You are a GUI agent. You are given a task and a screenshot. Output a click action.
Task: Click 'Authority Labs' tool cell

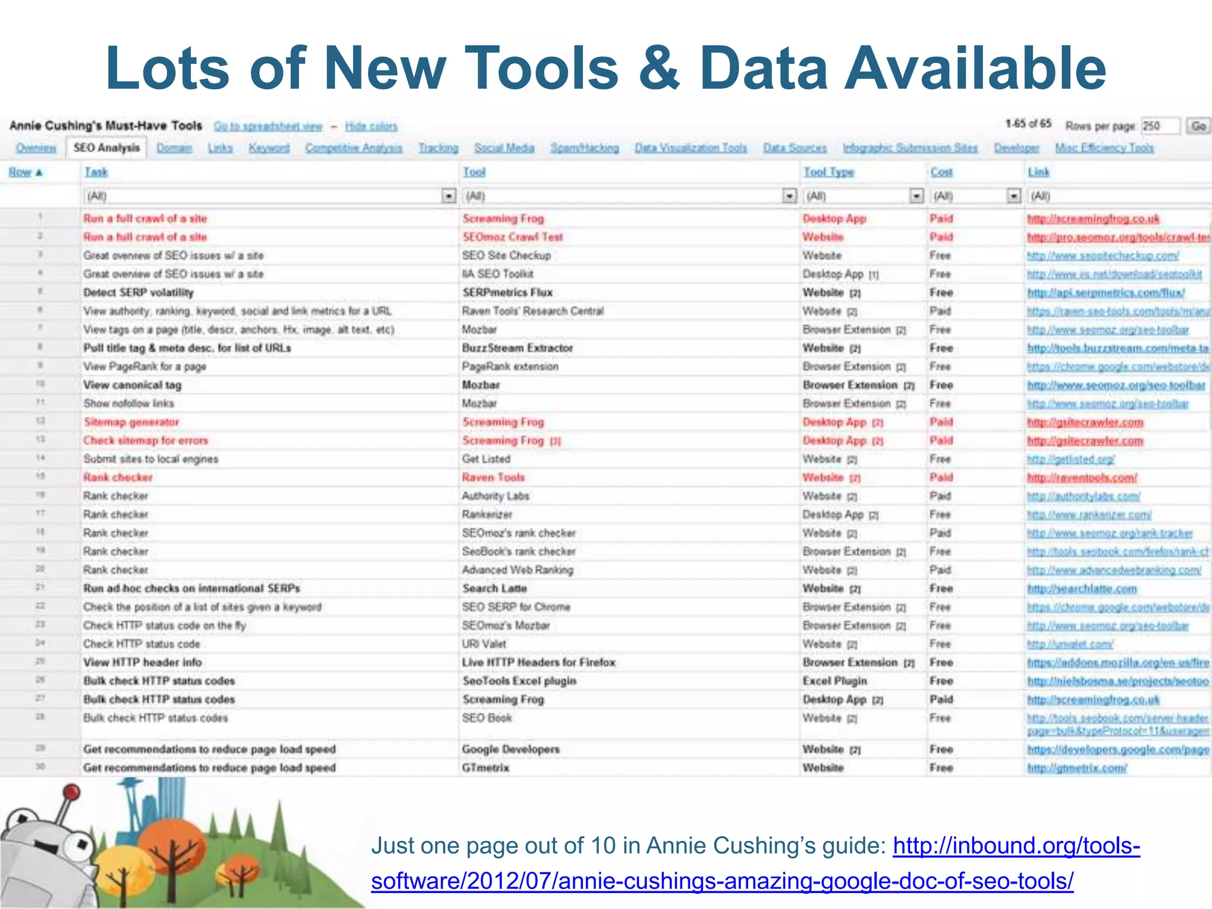[496, 497]
